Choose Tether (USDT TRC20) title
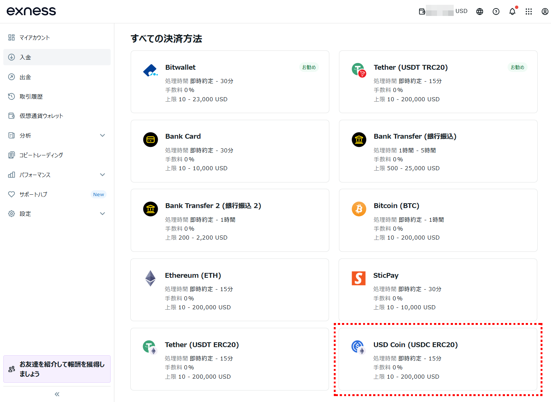Viewport: 551px width, 402px height. pyautogui.click(x=411, y=67)
